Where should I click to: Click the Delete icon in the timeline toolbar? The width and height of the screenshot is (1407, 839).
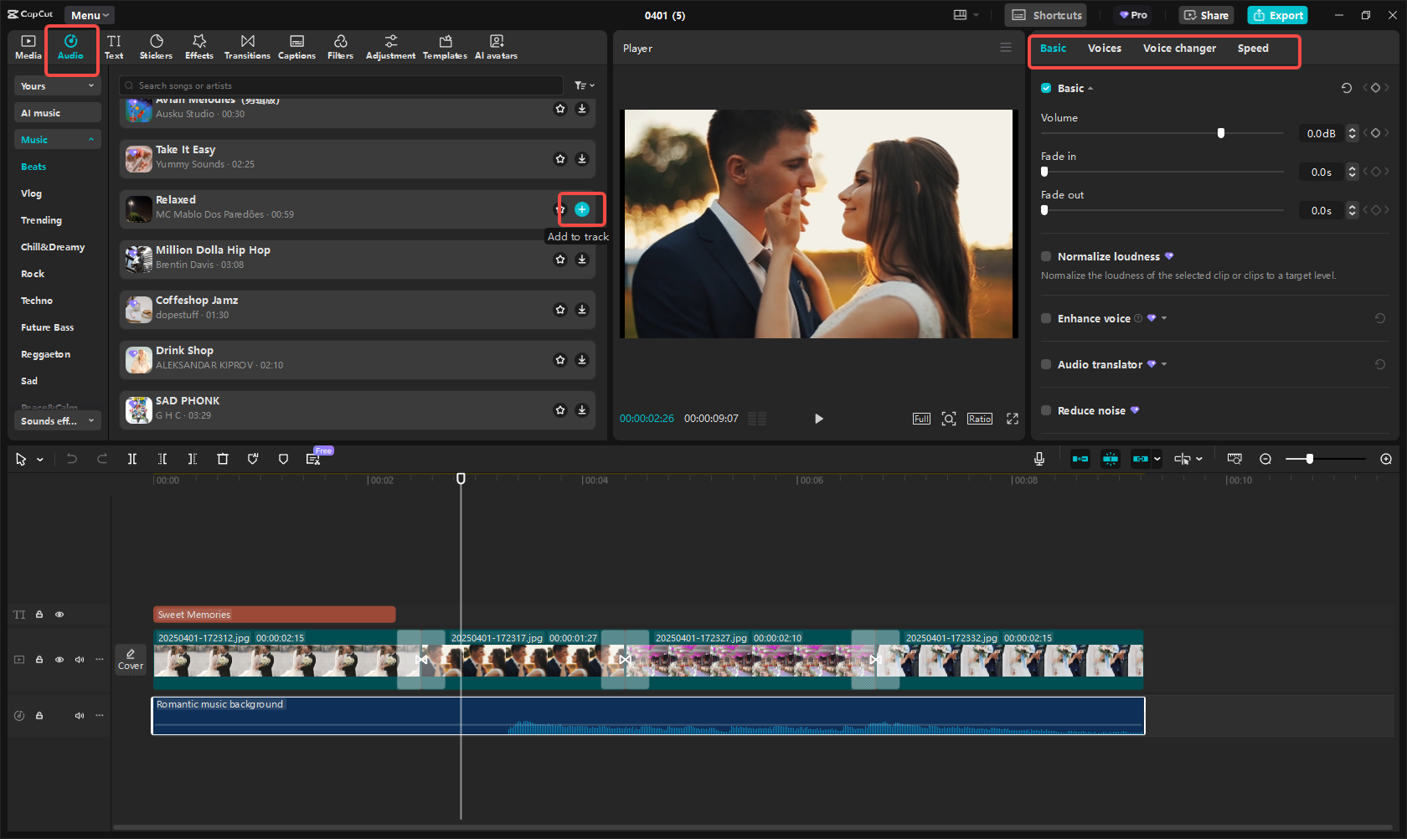click(x=223, y=458)
